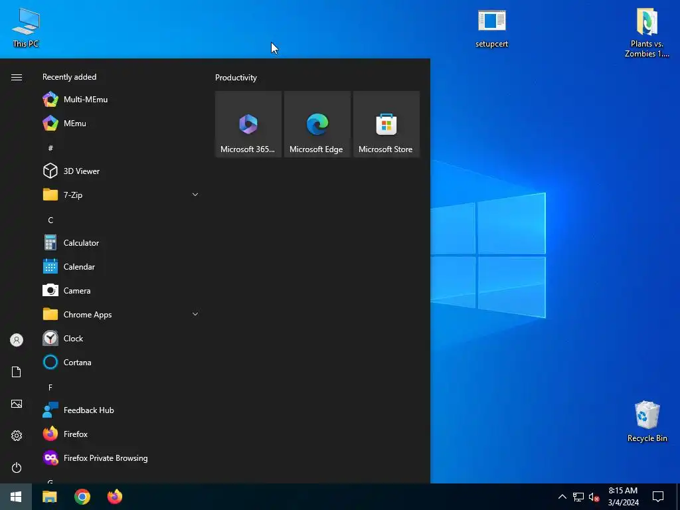Open Documents from the Start sidebar

(17, 372)
